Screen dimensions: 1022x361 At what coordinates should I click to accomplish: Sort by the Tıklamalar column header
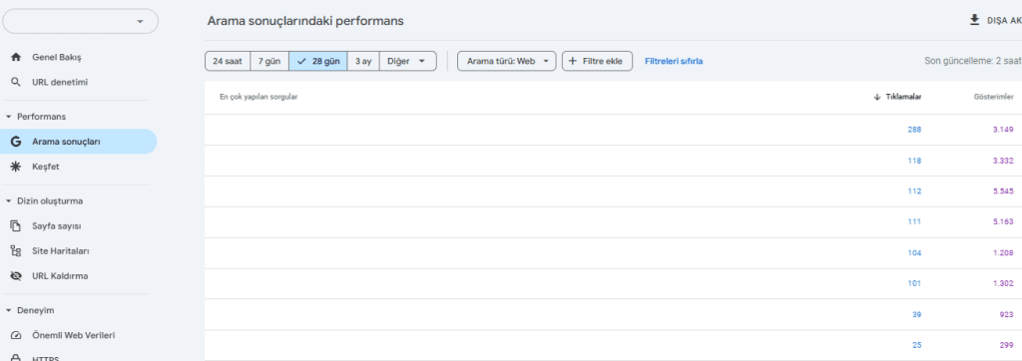pos(902,97)
